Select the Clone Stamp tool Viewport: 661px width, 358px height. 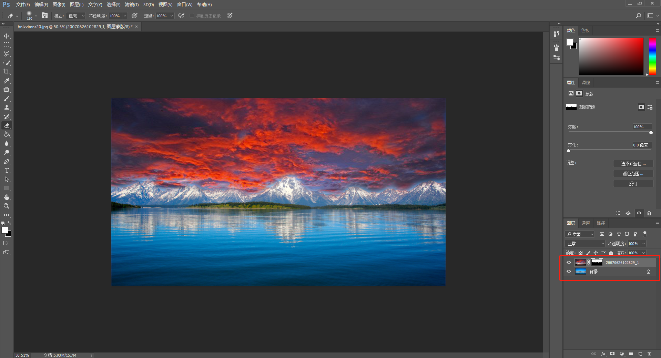[x=7, y=108]
